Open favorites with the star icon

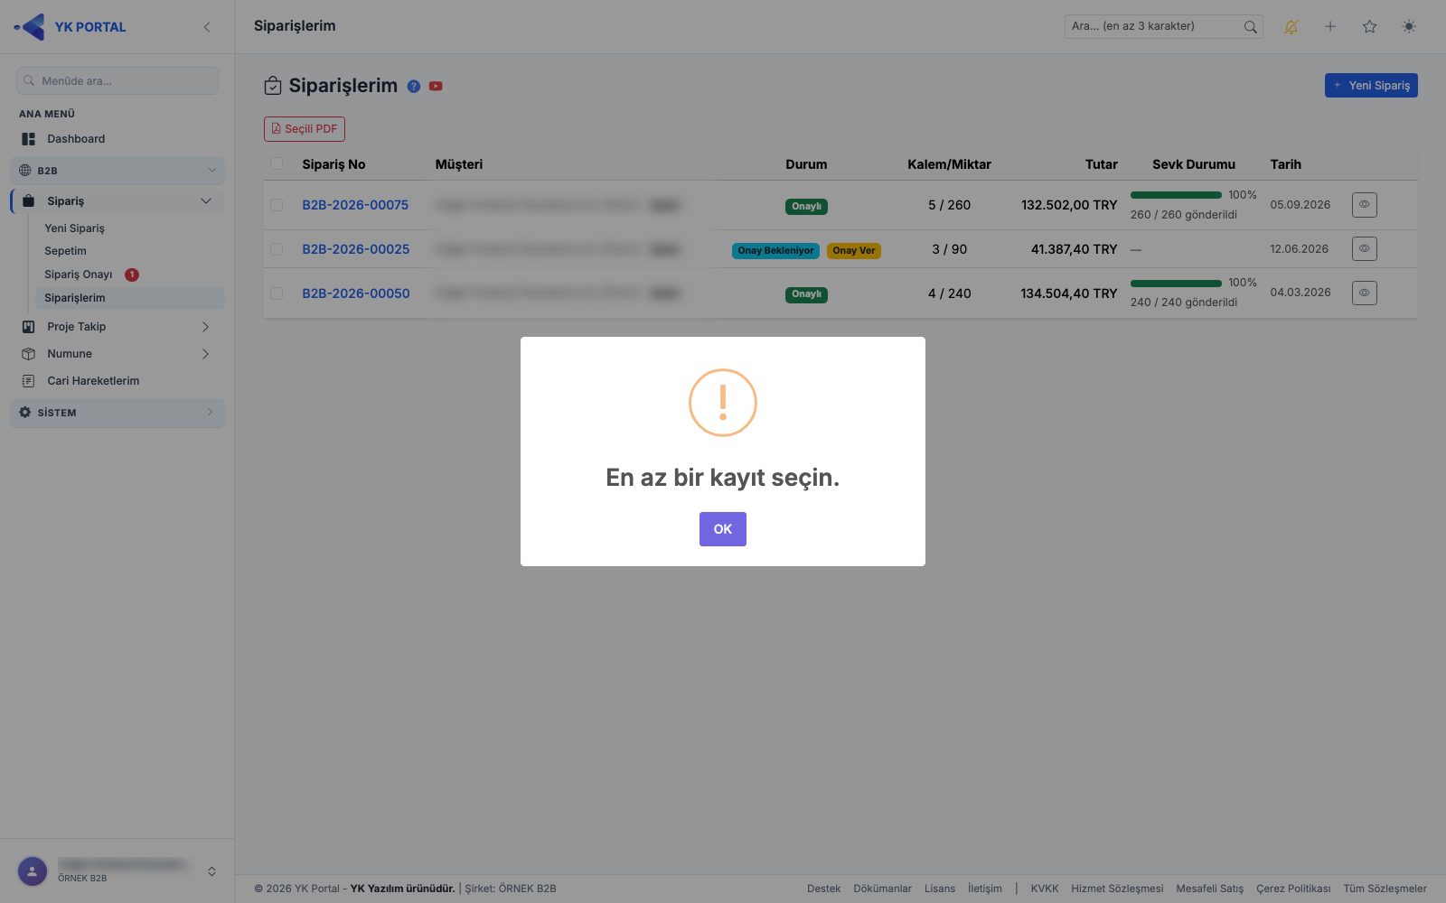1369,27
